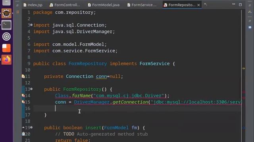
Task: Restore the lower right minimized view stack
Action: [250, 21]
